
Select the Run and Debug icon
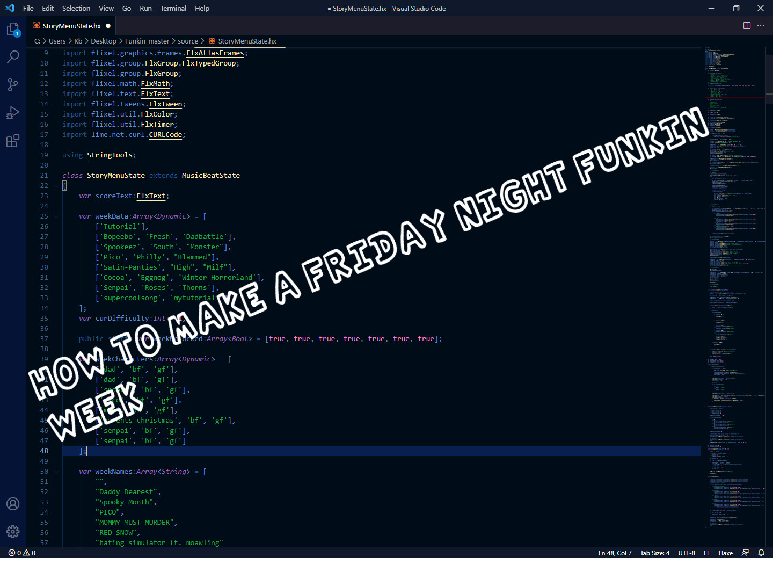click(13, 113)
